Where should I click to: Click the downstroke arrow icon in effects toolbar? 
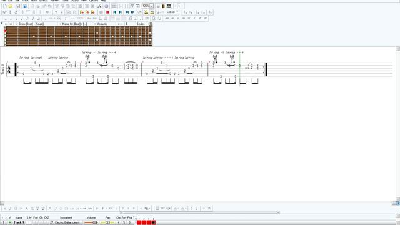[197, 209]
